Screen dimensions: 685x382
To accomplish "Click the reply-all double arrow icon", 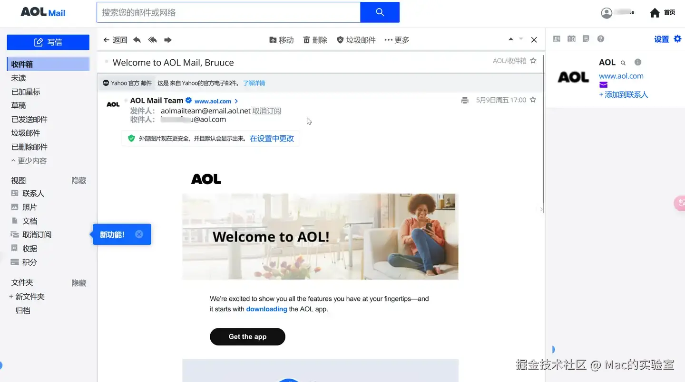I will (x=152, y=40).
